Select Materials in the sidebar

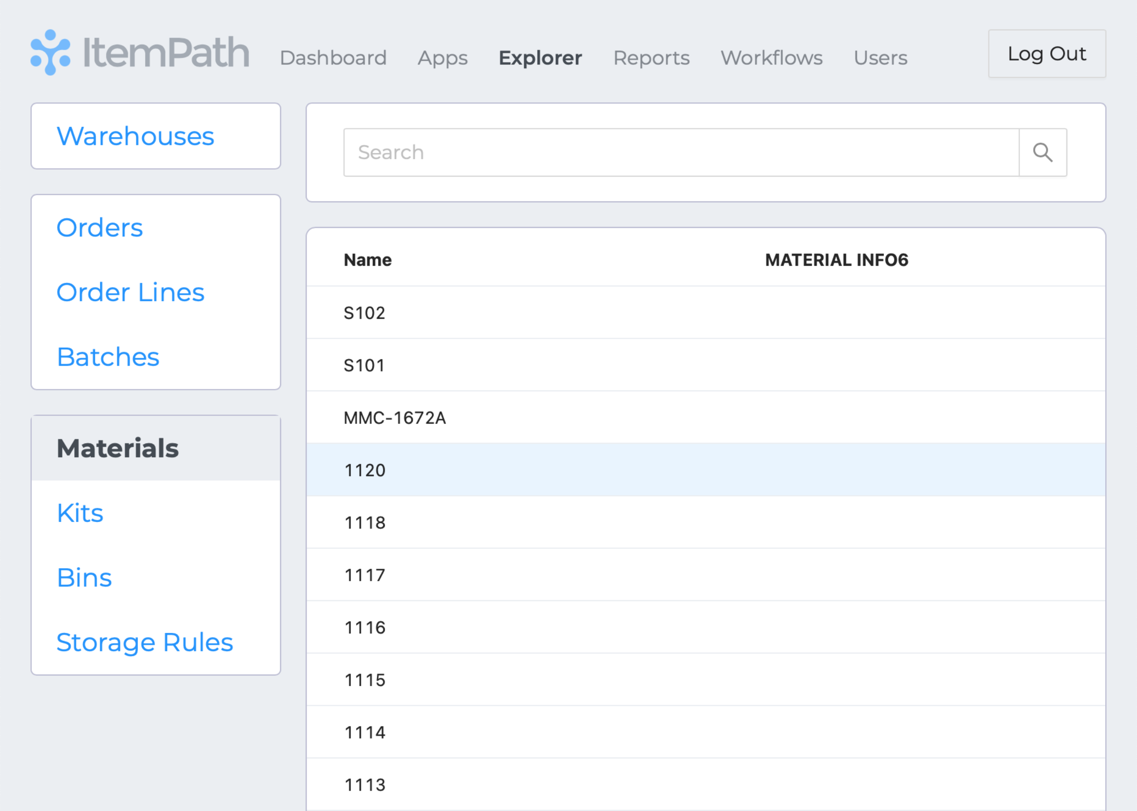pyautogui.click(x=156, y=448)
